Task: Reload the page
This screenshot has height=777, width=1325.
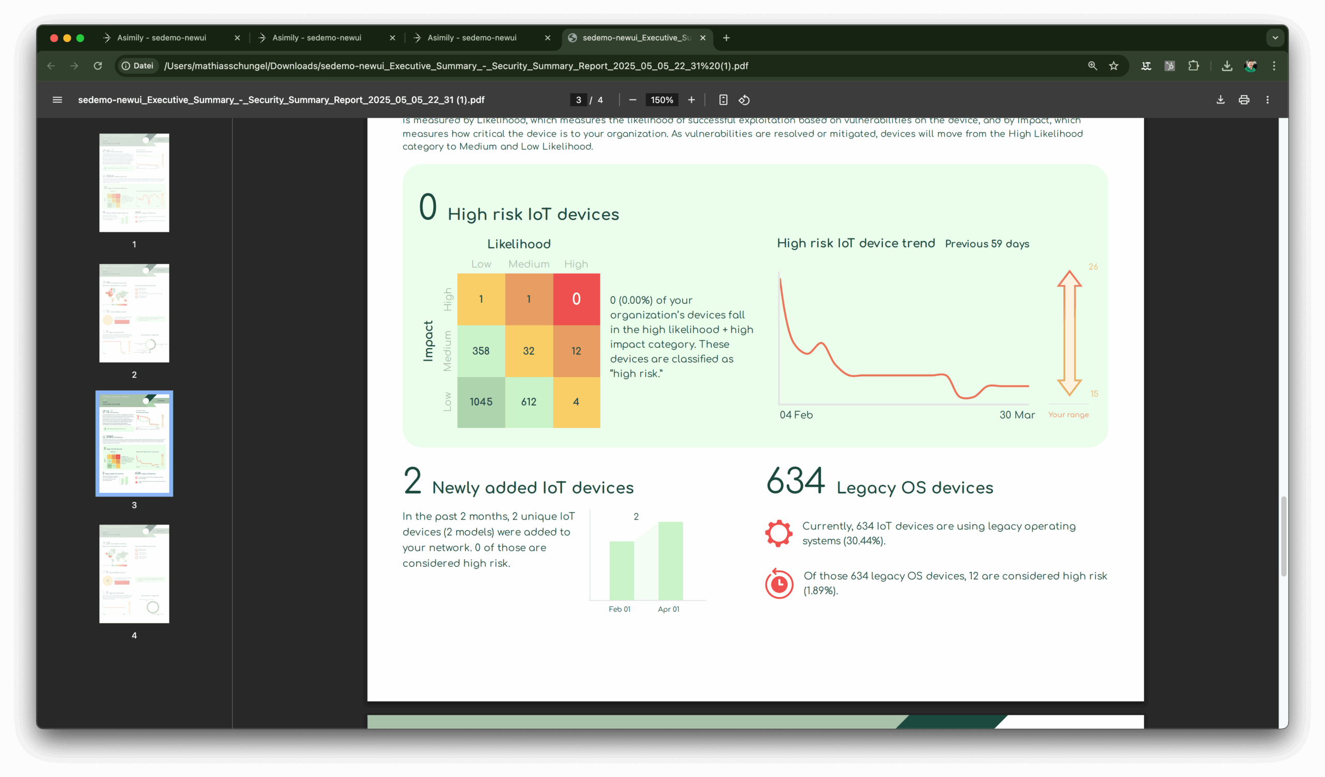Action: pyautogui.click(x=98, y=66)
